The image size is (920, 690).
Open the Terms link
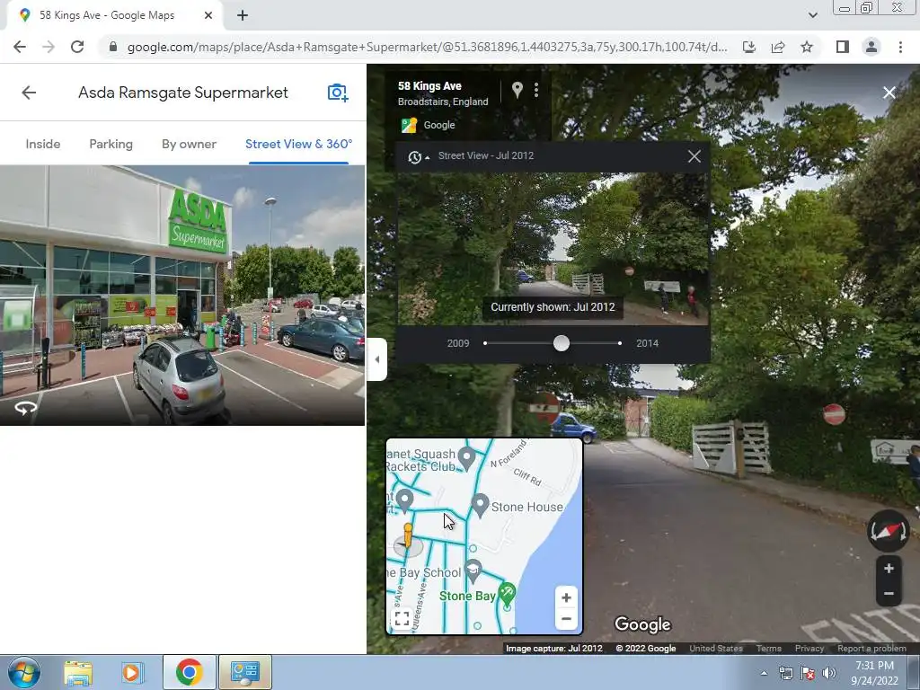[769, 649]
